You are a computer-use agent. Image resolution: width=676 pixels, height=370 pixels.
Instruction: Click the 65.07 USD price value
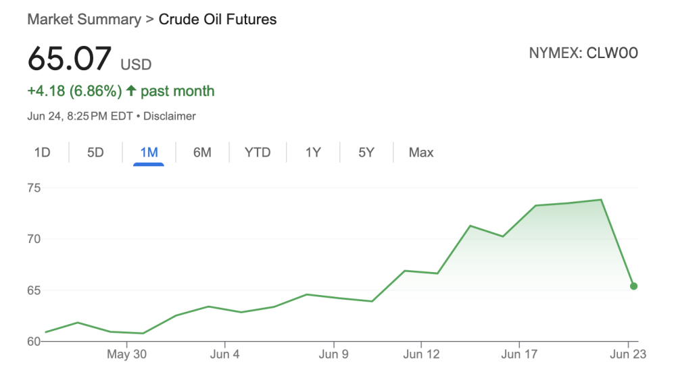(x=89, y=59)
